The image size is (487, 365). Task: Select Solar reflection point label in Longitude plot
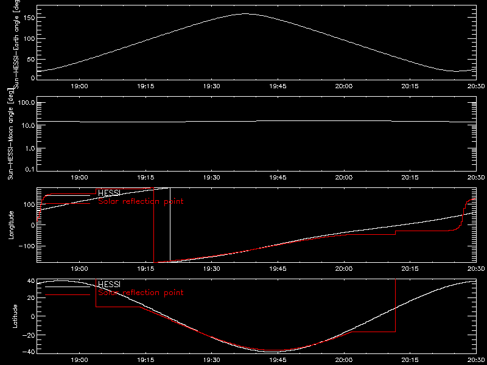coord(141,201)
